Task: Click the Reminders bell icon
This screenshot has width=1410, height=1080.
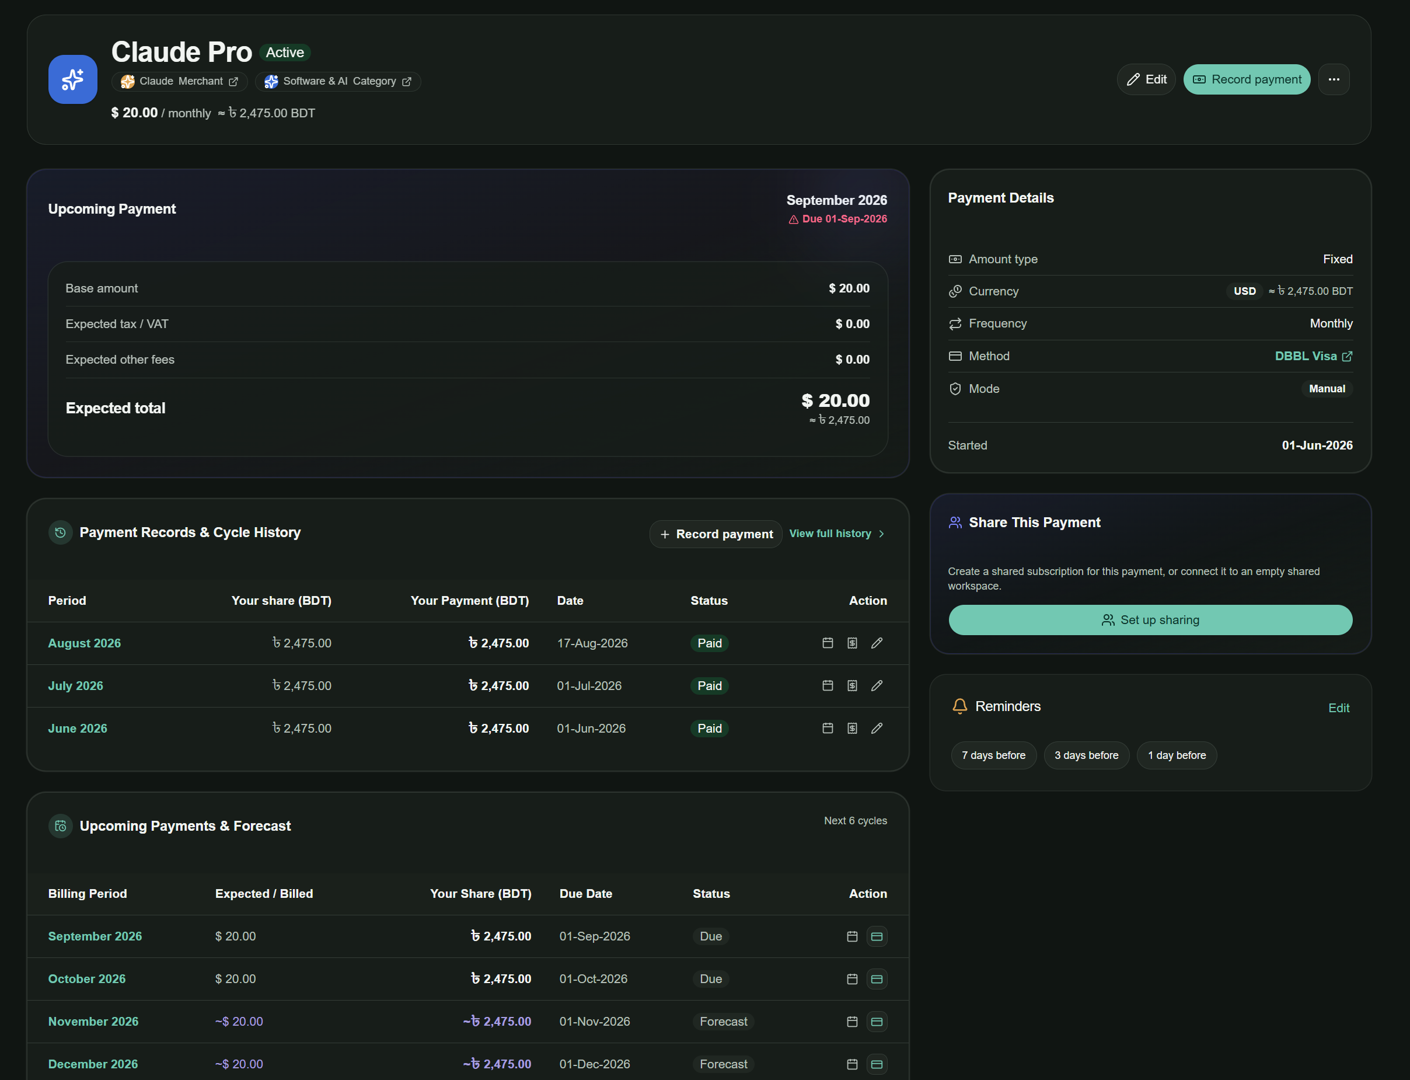Action: coord(959,706)
